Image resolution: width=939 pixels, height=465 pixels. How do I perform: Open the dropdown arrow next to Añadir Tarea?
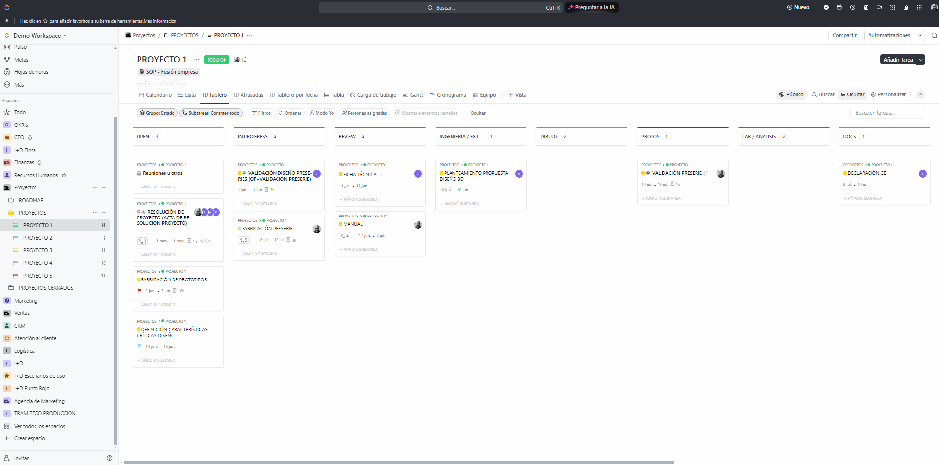coord(921,60)
